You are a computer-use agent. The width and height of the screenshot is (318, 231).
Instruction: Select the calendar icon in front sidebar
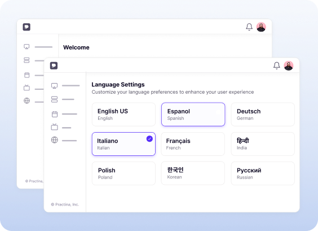pos(55,114)
